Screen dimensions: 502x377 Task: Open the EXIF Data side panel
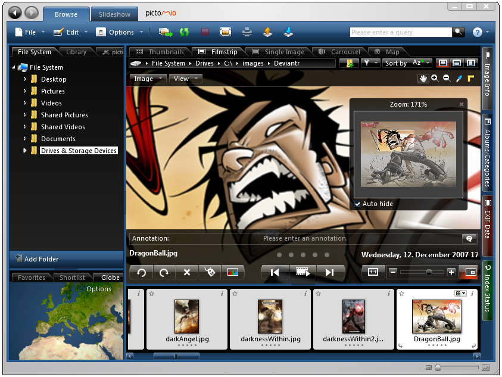click(487, 226)
